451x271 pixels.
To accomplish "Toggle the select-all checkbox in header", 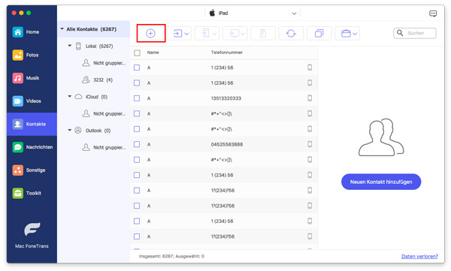I will (138, 53).
